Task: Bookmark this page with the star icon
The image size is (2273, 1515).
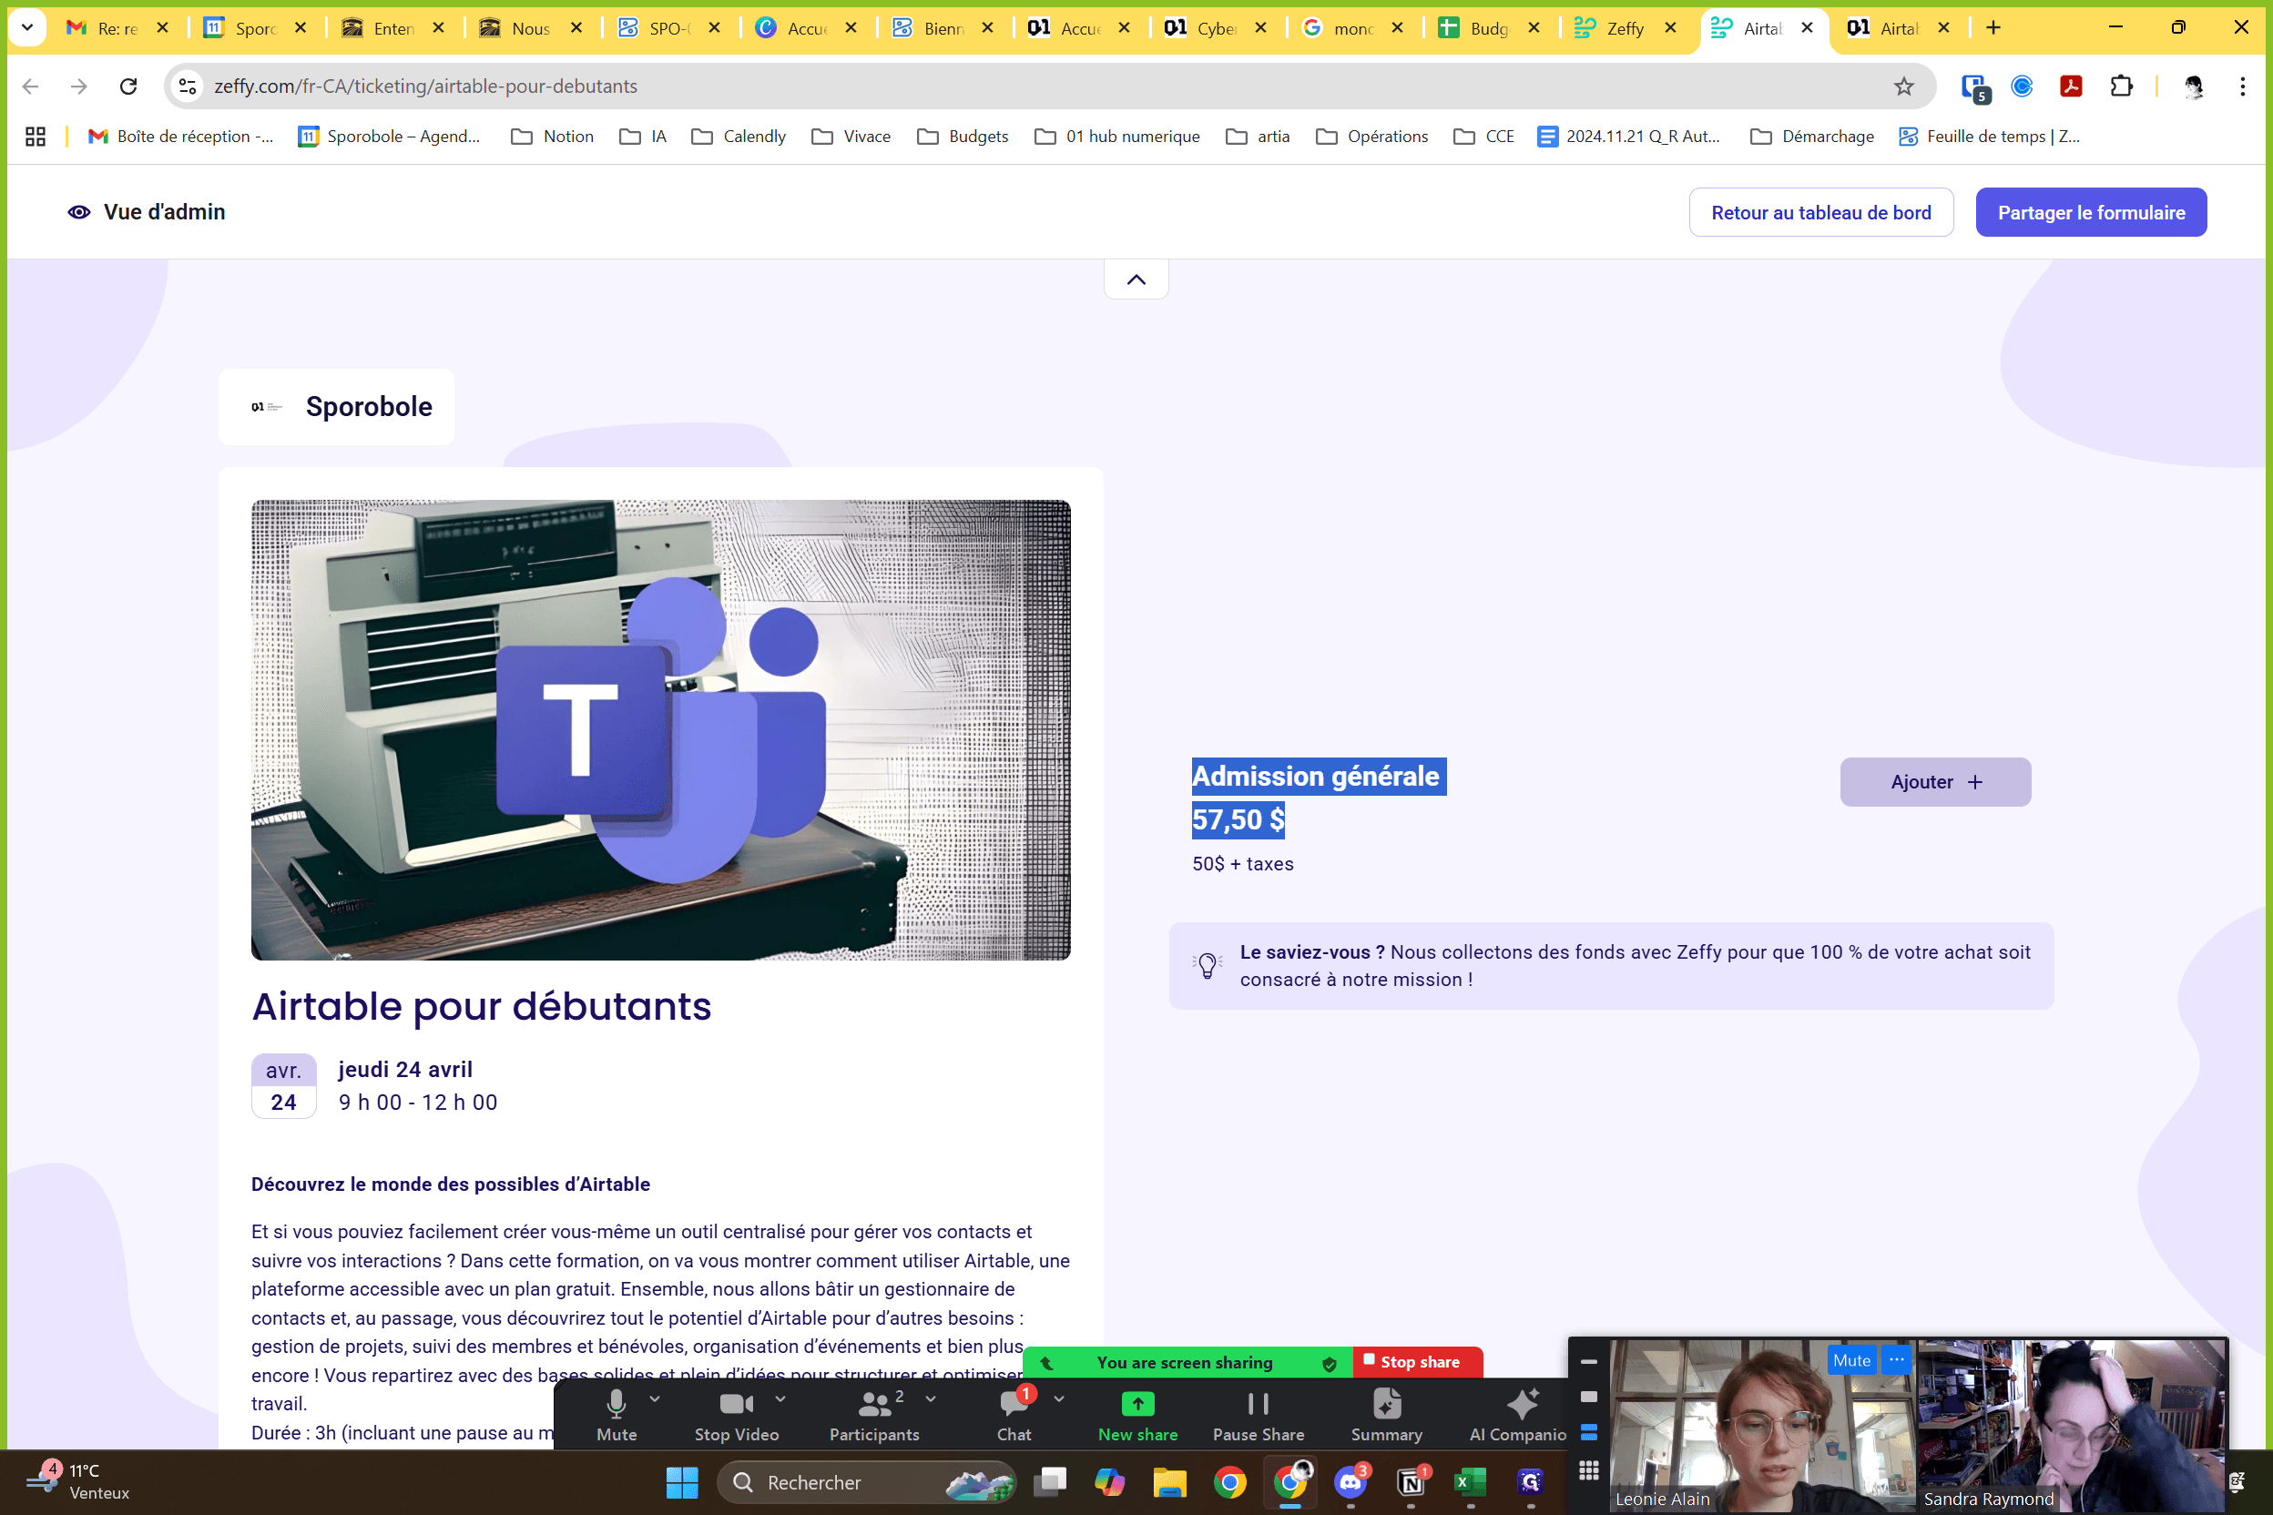Action: coord(1904,86)
